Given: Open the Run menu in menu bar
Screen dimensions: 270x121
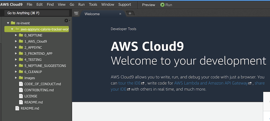Looking at the screenshot, I should point(81,5).
